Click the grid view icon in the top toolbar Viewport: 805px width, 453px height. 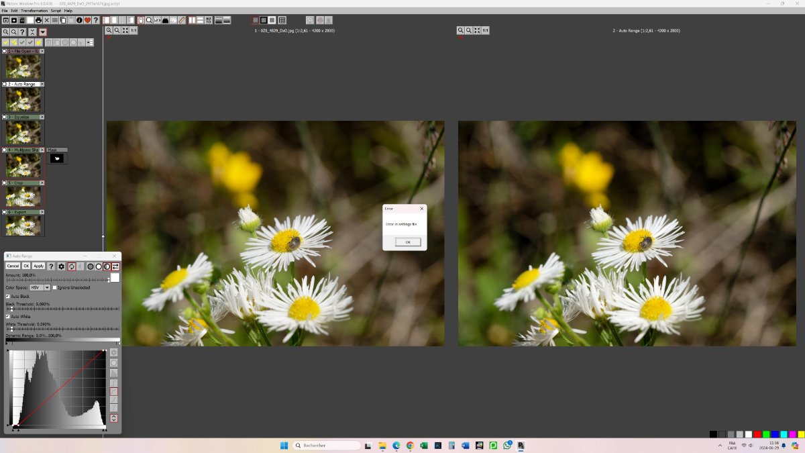pos(282,20)
